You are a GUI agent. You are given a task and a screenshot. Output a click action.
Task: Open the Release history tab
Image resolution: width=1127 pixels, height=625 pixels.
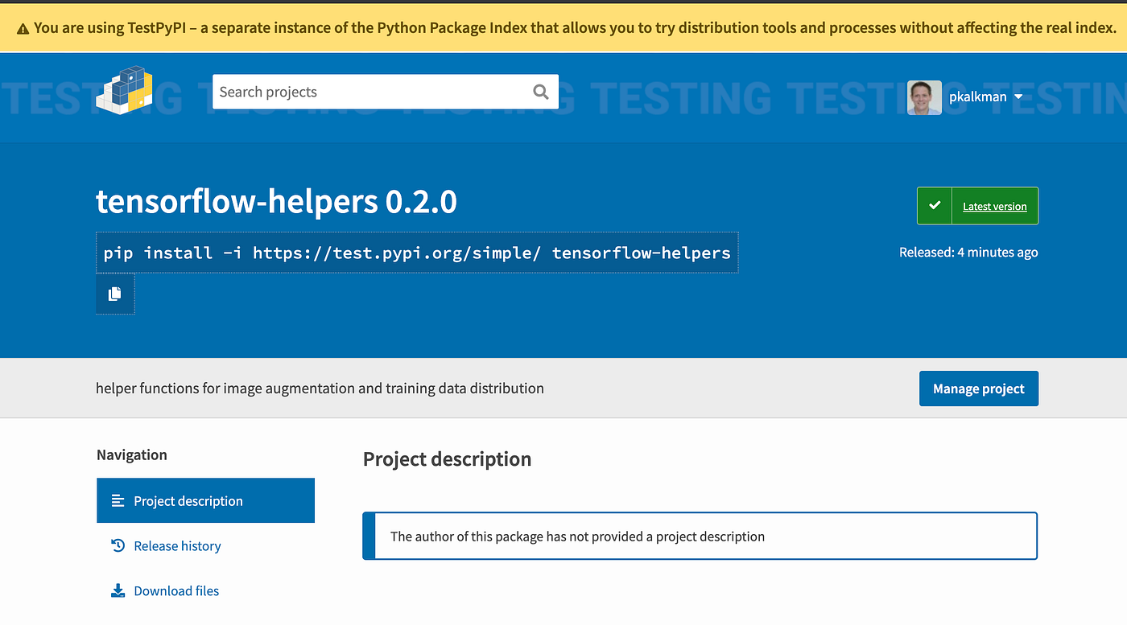177,545
